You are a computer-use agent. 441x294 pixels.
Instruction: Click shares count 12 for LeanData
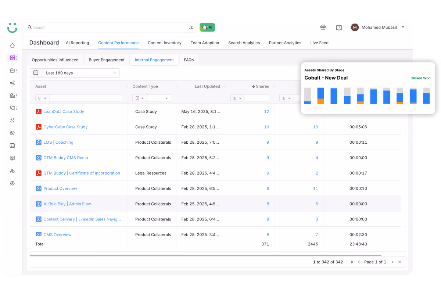tap(266, 111)
